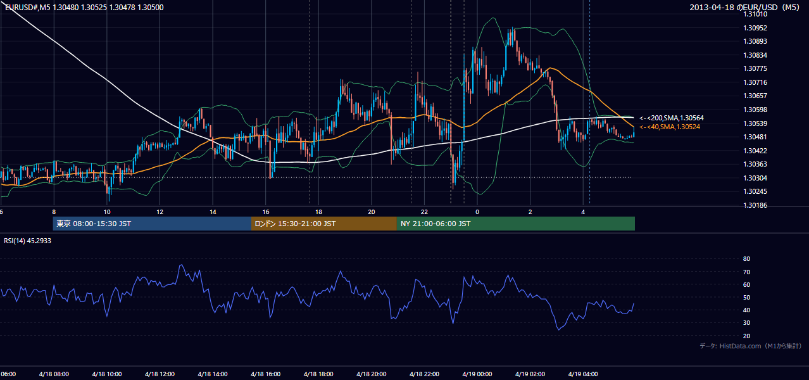Click the 4/18 18:00 bottom time label
Image resolution: width=809 pixels, height=380 pixels.
point(318,374)
